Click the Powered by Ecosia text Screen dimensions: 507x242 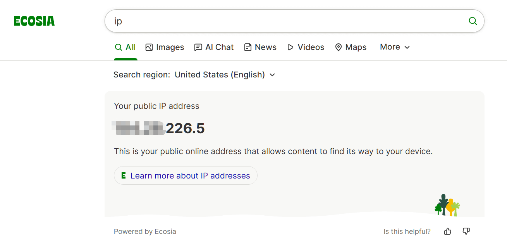coord(145,232)
